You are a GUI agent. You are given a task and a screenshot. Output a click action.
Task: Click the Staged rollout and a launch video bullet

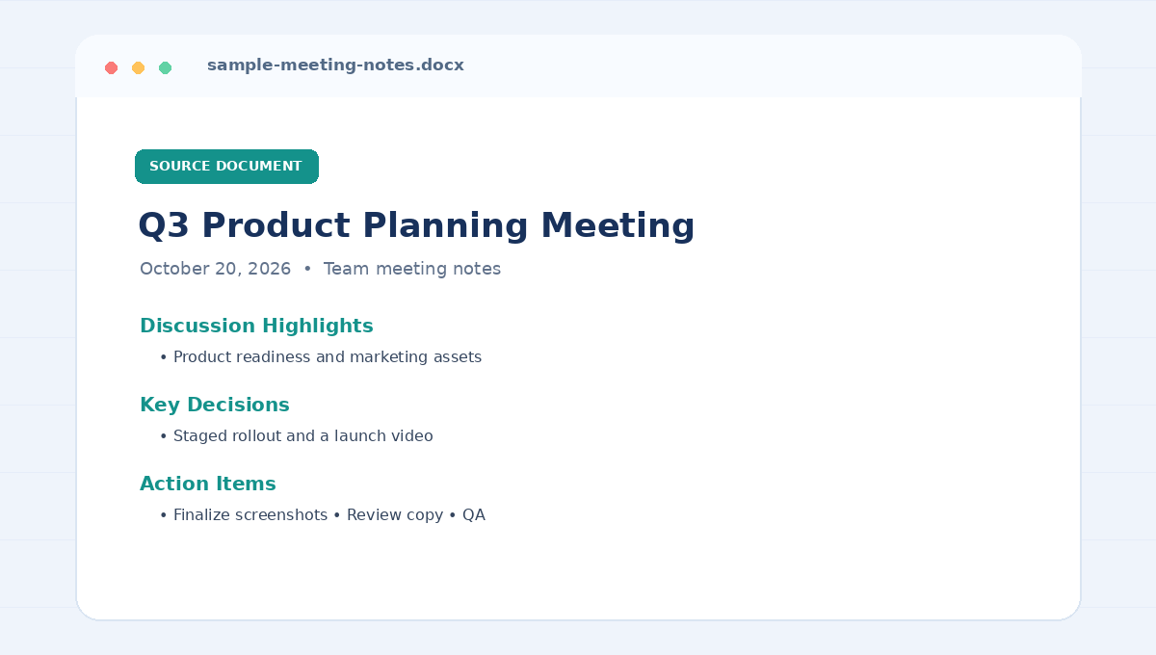point(297,436)
